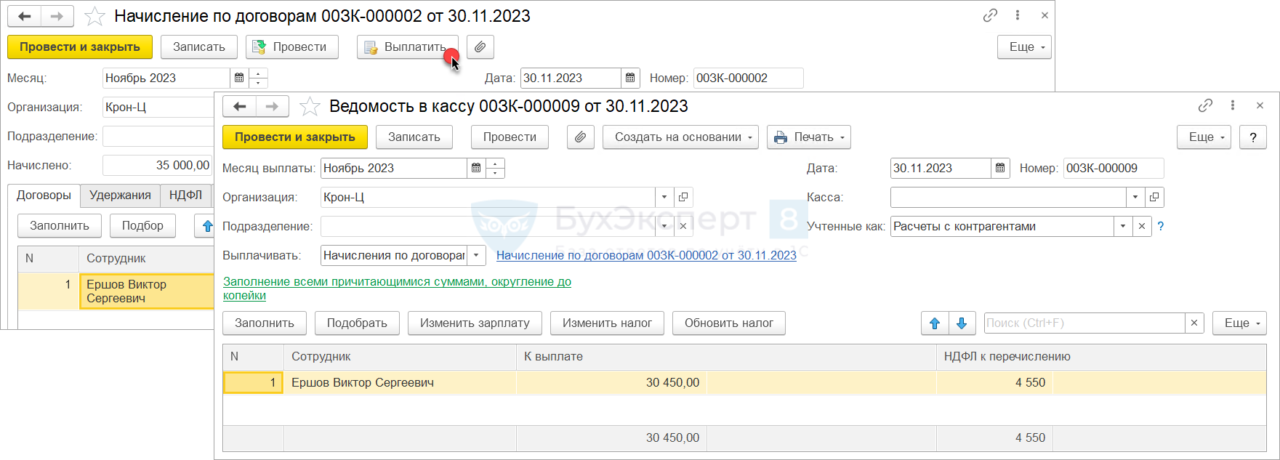1280x460 pixels.
Task: Click the Изменить налог button
Action: 607,323
